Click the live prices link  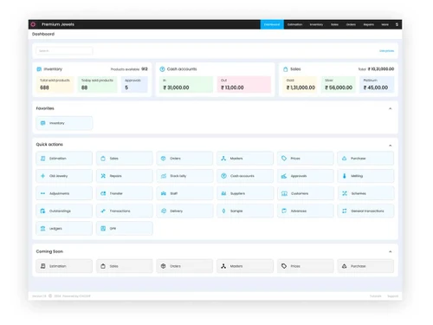(x=386, y=51)
